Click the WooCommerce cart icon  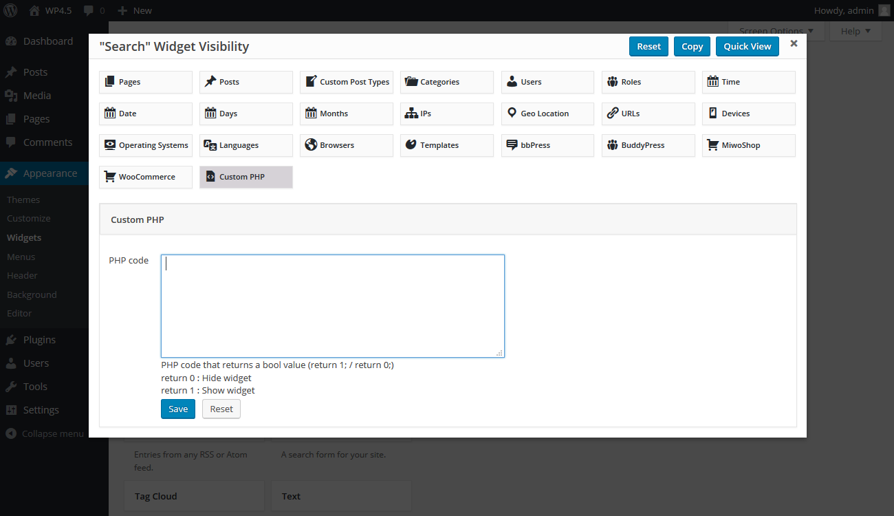click(x=110, y=176)
